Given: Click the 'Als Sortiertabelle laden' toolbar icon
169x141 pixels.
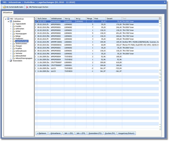Looking at the screenshot, I should click(x=4, y=7).
